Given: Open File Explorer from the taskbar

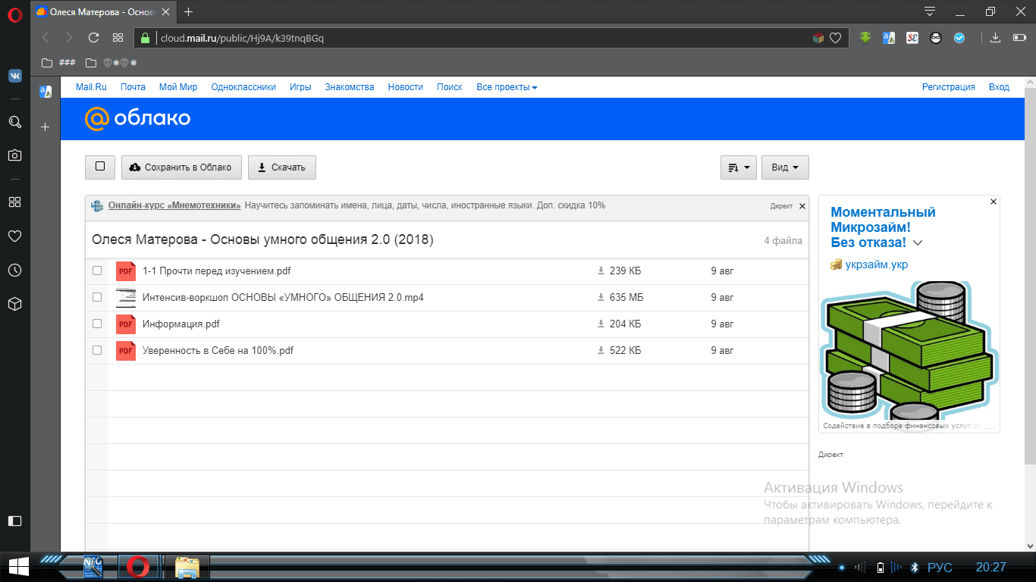Looking at the screenshot, I should pos(187,567).
